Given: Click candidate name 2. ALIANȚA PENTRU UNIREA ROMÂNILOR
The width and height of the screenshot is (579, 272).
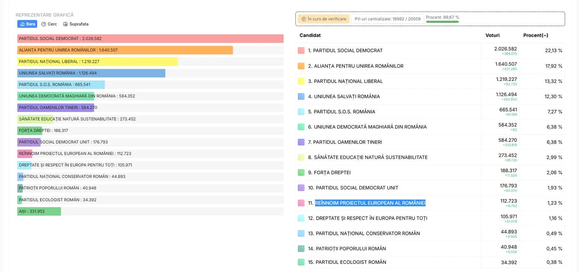Looking at the screenshot, I should 356,66.
